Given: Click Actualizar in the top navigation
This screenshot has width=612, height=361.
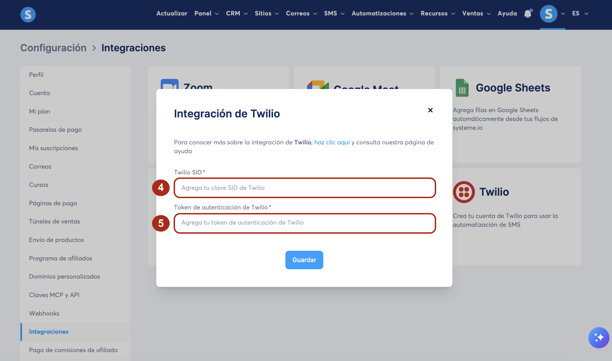Looking at the screenshot, I should point(172,13).
